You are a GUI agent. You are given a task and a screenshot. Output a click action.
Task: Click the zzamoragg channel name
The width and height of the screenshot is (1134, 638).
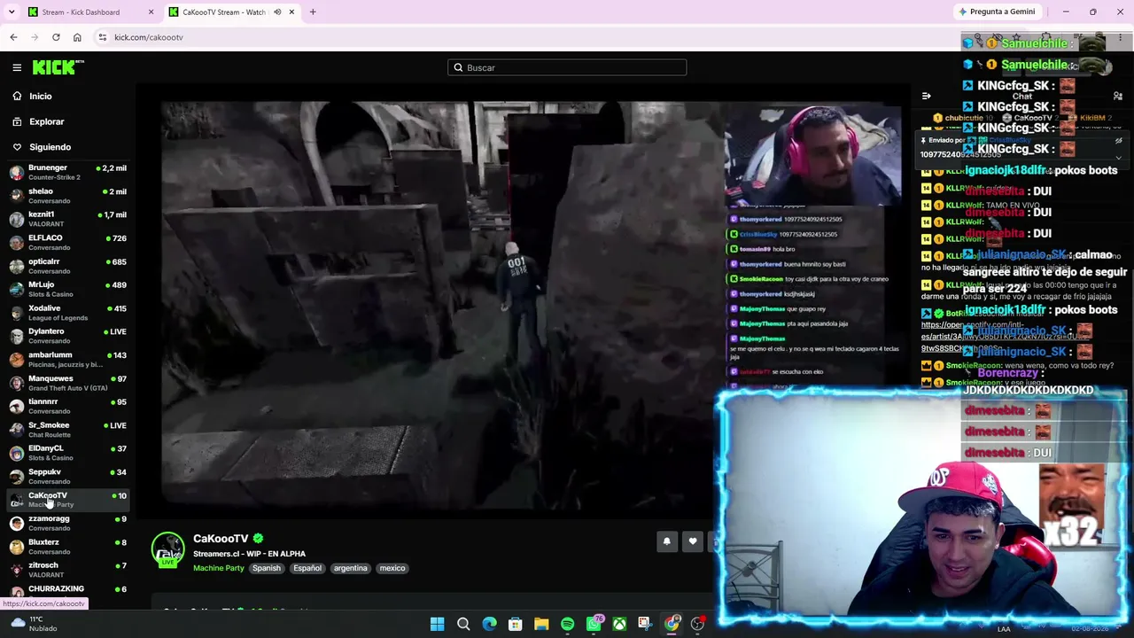(x=49, y=518)
